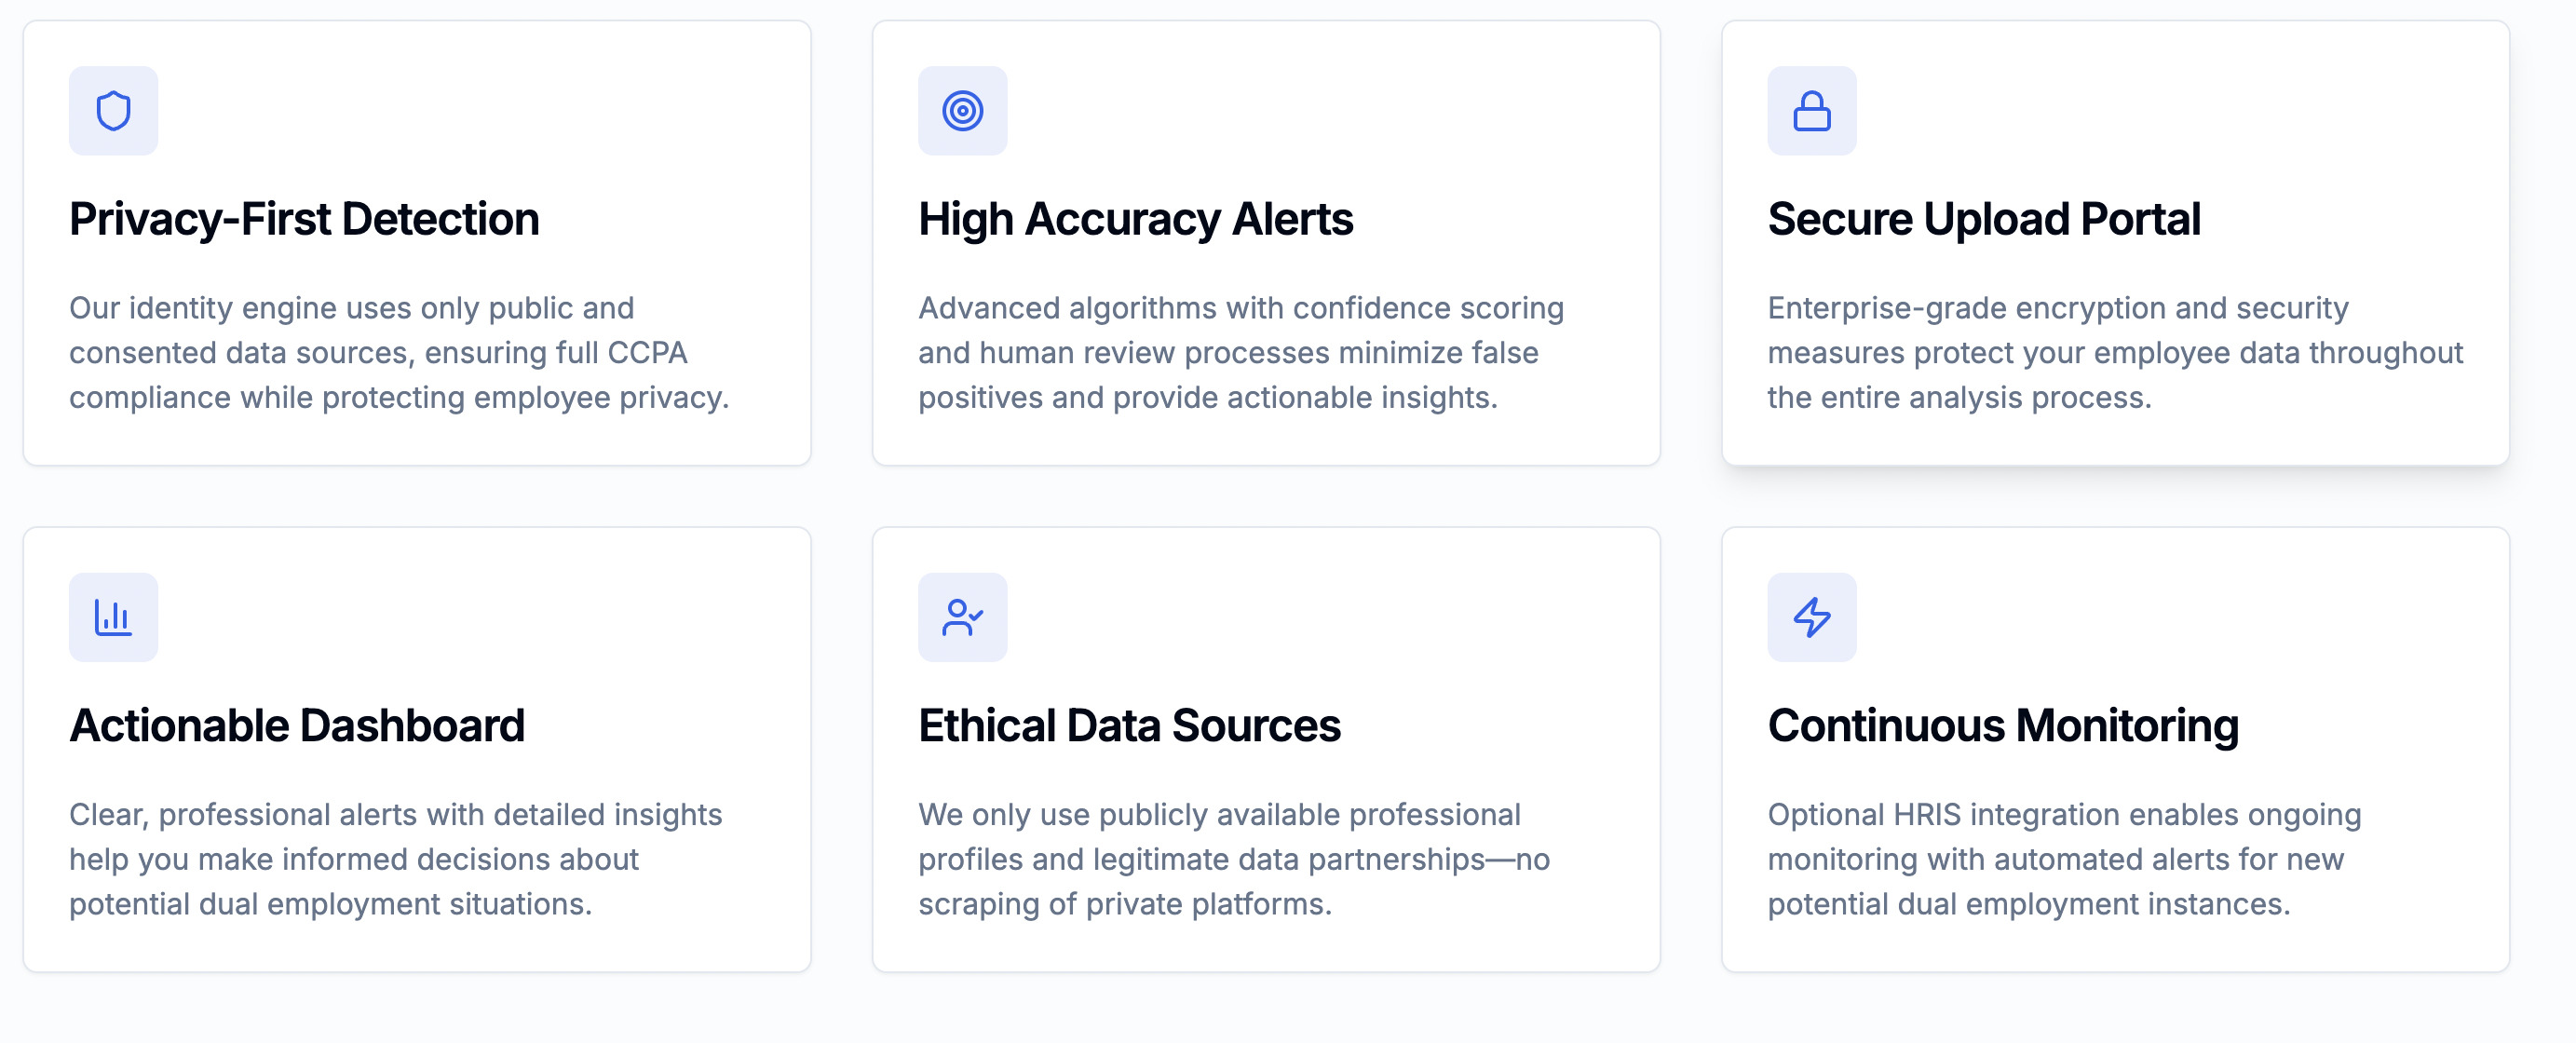Viewport: 2576px width, 1043px height.
Task: Click the lightning bolt icon for Continuous Monitoring
Action: click(1811, 617)
